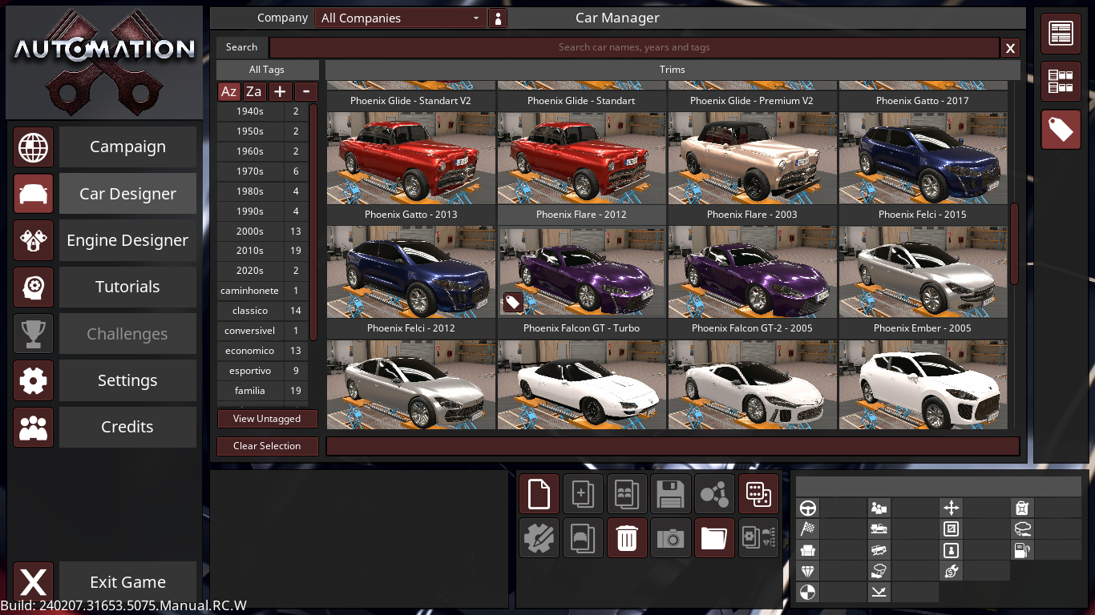Click the pistons icon beside Engine Designer
This screenshot has width=1095, height=615.
[x=34, y=240]
